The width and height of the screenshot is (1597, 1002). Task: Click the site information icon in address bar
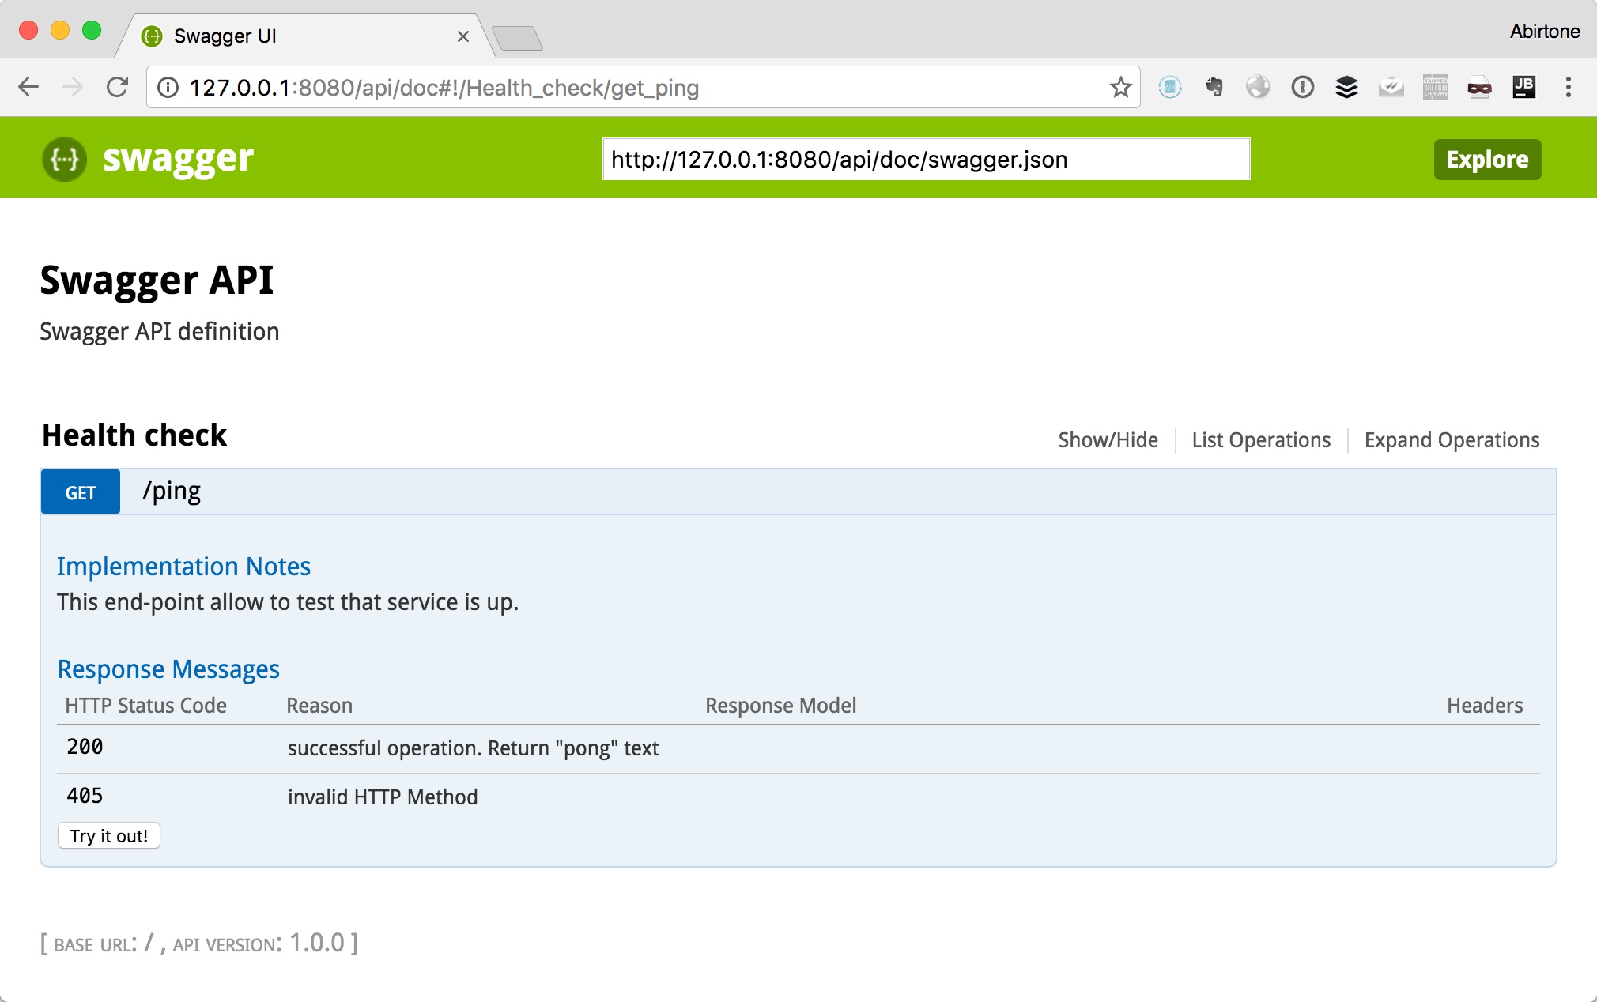coord(168,87)
